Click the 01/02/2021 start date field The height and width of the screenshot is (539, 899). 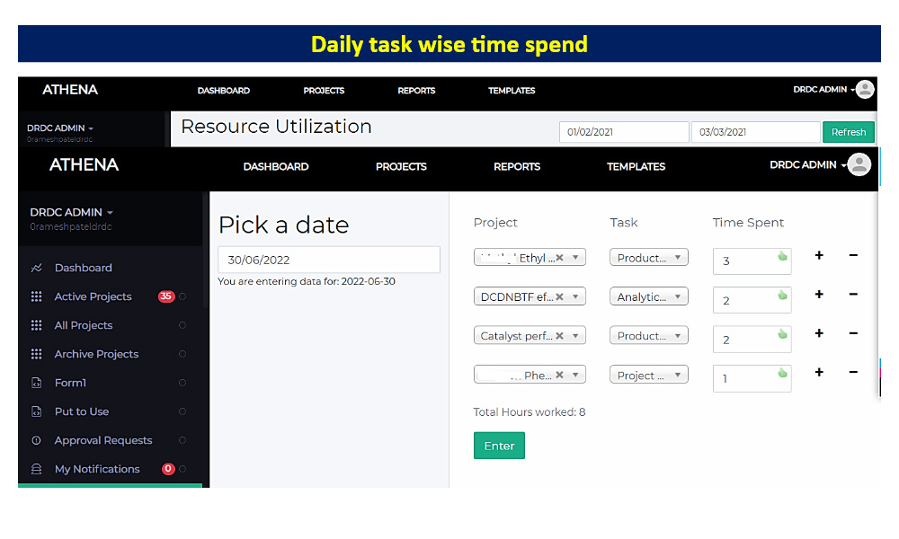coord(624,132)
